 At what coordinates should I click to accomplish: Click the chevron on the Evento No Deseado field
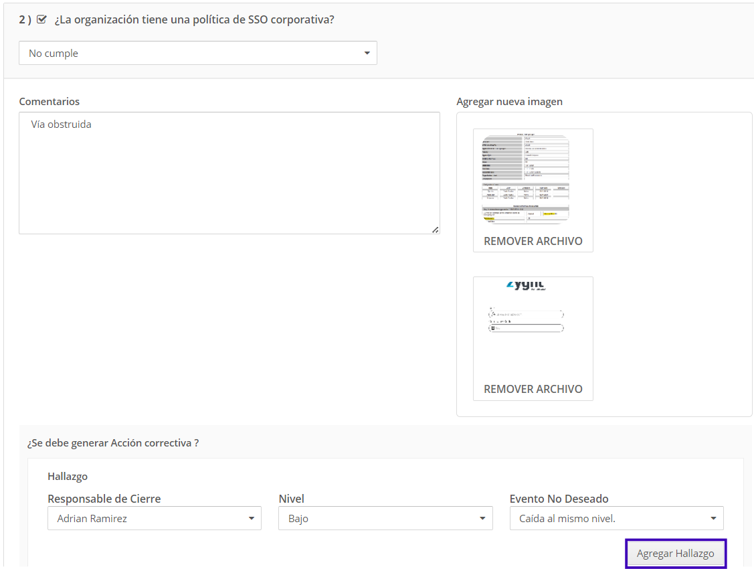(x=713, y=517)
